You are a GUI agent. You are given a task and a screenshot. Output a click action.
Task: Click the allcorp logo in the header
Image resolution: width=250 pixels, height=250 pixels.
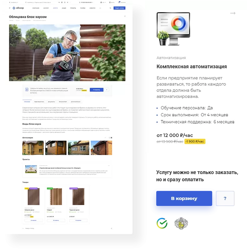click(18, 8)
